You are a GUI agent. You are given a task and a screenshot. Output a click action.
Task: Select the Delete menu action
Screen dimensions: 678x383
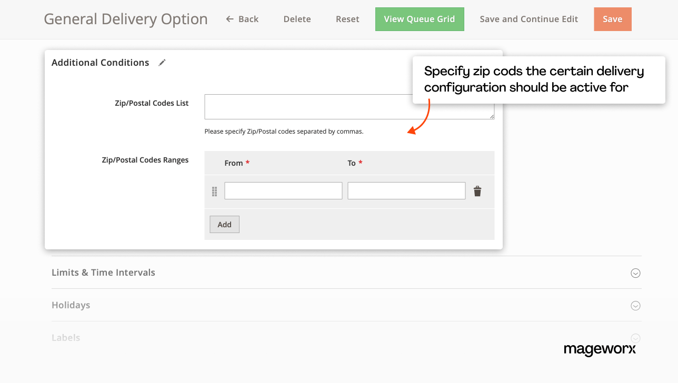296,18
